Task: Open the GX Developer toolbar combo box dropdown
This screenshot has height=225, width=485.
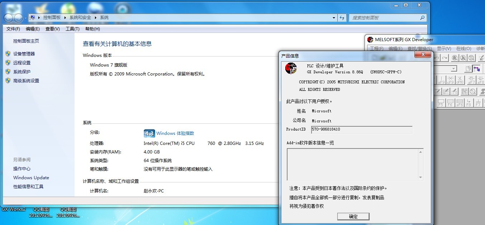Action: [454, 69]
